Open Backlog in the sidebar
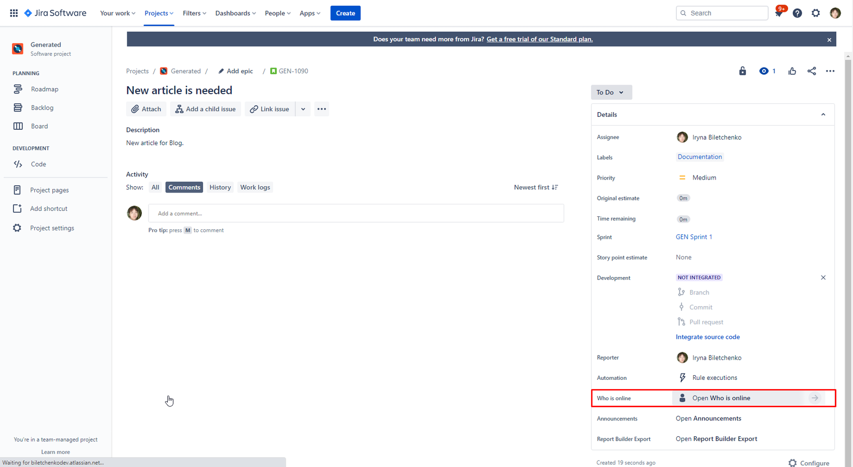The width and height of the screenshot is (853, 467). [x=42, y=108]
